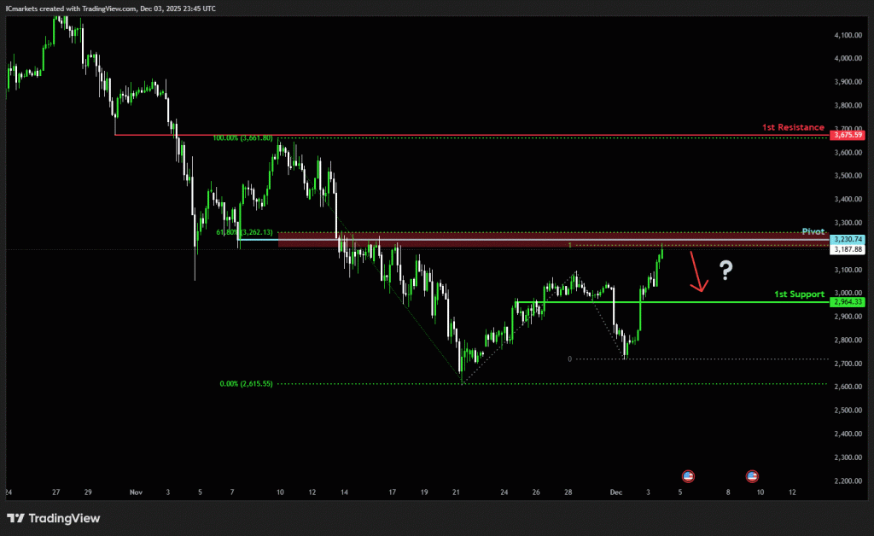Image resolution: width=874 pixels, height=536 pixels.
Task: Click the red downward arrow drawing
Action: pyautogui.click(x=697, y=274)
